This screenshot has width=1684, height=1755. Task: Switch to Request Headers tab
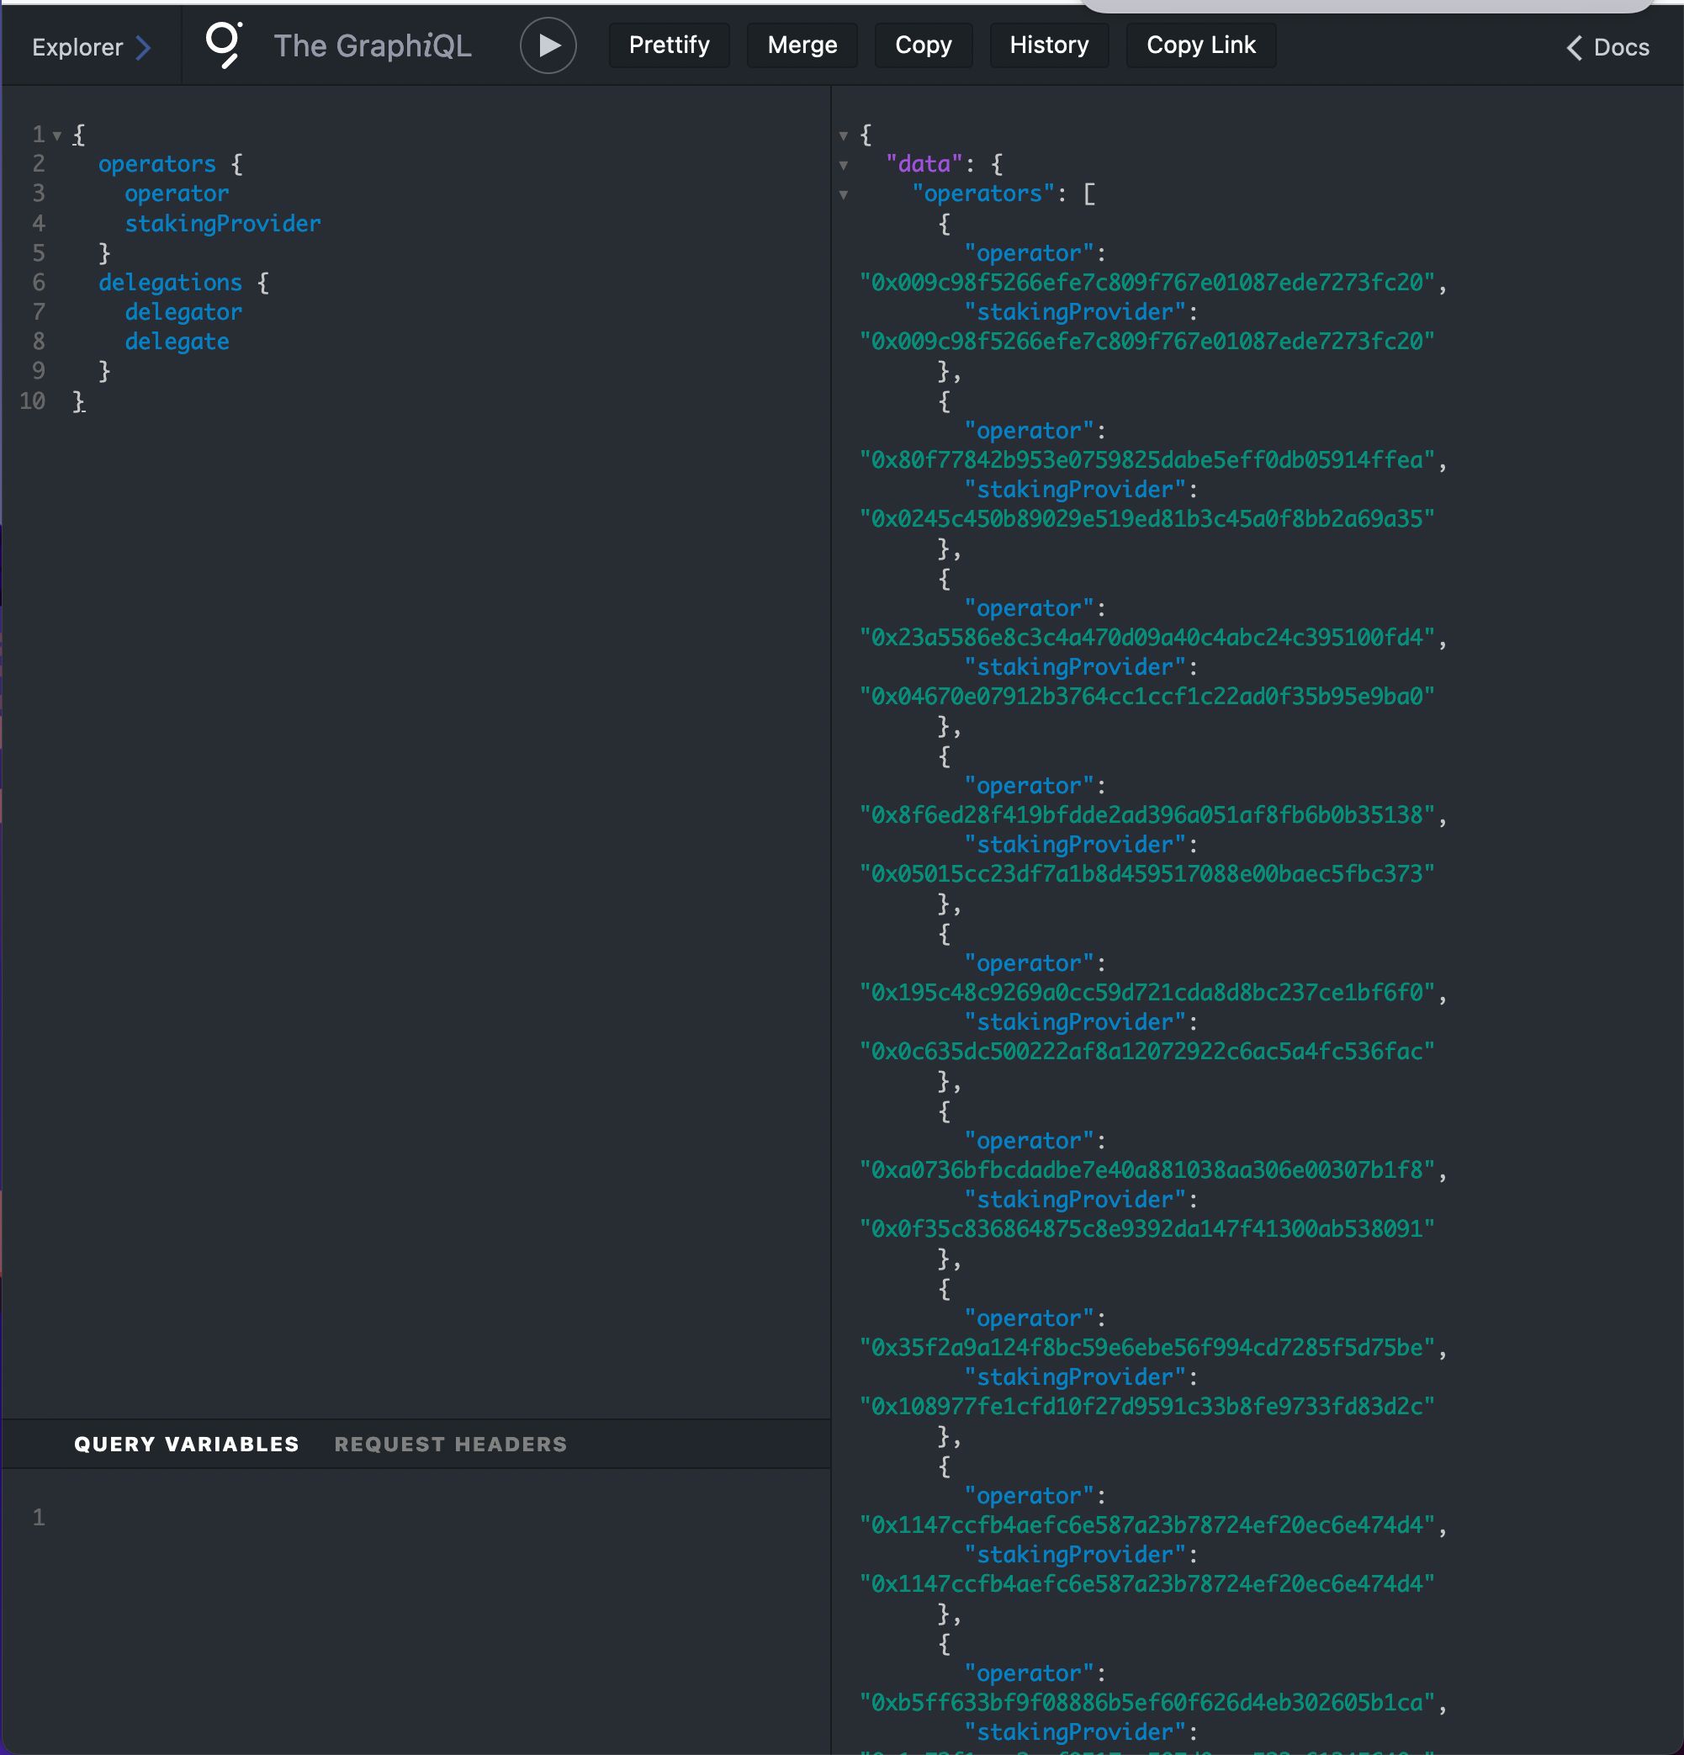450,1445
